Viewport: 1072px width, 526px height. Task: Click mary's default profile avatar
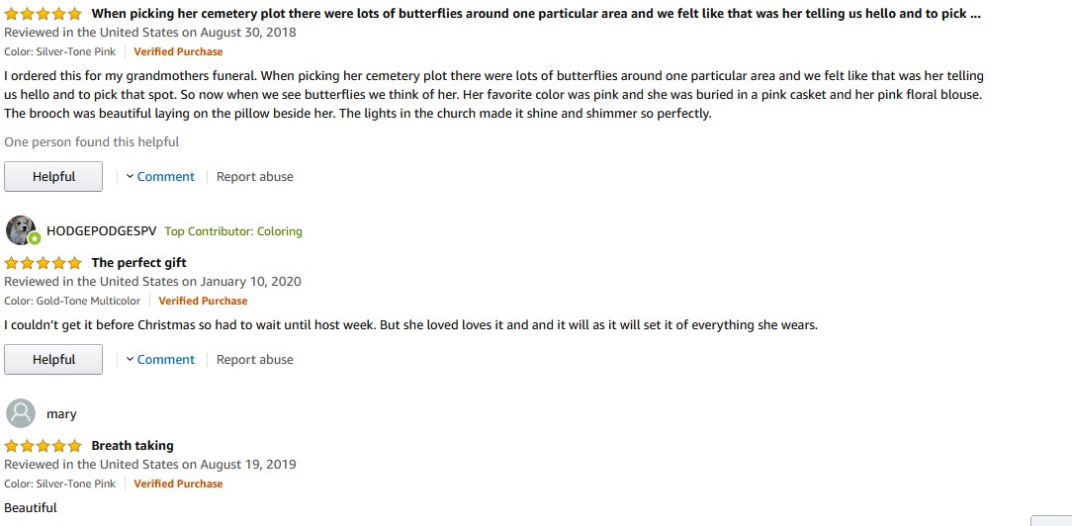pyautogui.click(x=21, y=413)
